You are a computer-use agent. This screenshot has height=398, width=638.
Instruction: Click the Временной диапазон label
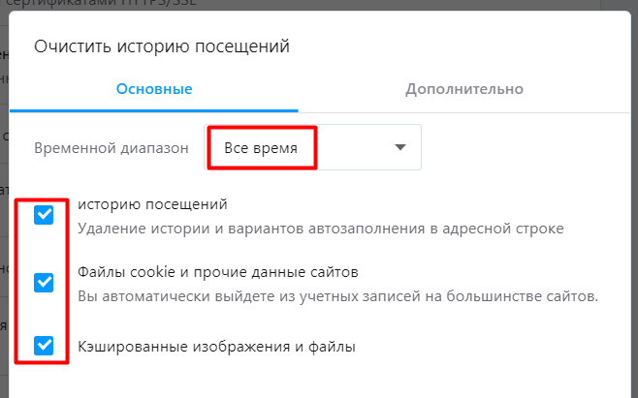coord(110,148)
